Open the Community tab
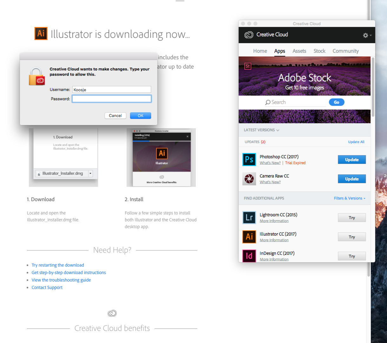This screenshot has height=343, width=387. click(x=346, y=51)
